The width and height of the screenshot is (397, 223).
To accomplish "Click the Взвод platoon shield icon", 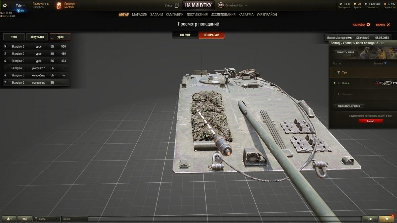I will pos(176,5).
